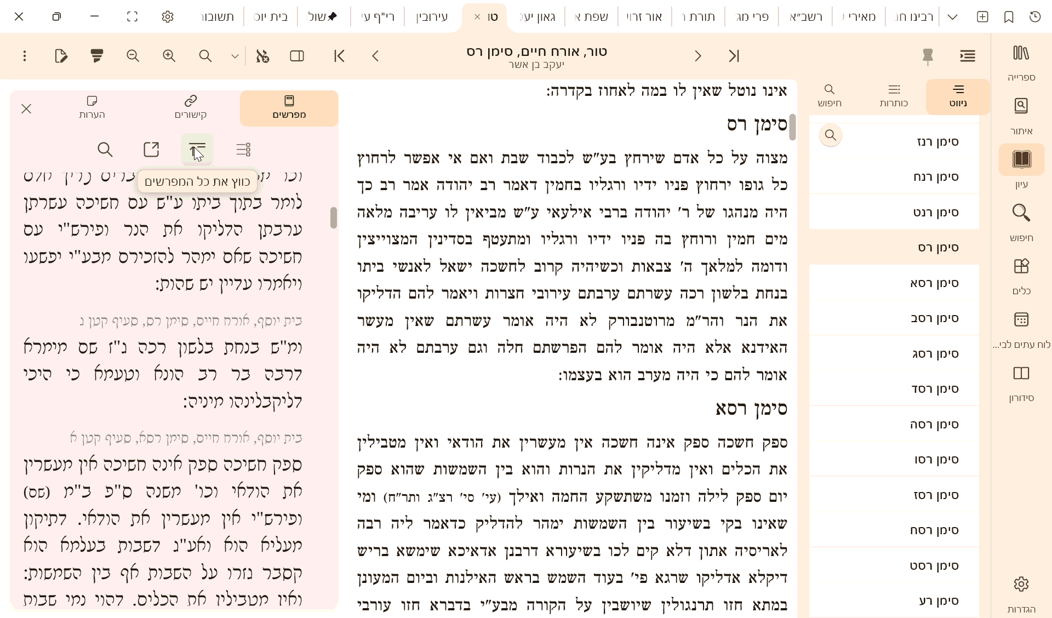Go to the next section chevron
1052x618 pixels.
tap(698, 56)
